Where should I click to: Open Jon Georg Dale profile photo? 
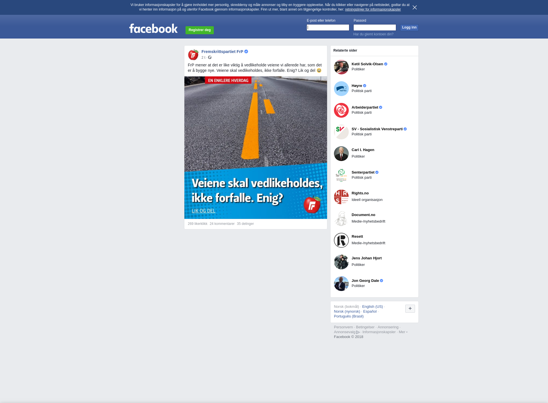click(341, 284)
